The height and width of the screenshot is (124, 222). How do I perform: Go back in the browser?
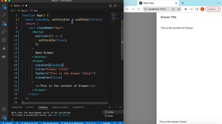[128, 9]
